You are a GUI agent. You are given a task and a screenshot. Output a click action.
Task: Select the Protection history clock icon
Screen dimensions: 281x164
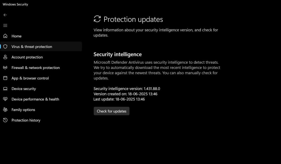(x=5, y=120)
